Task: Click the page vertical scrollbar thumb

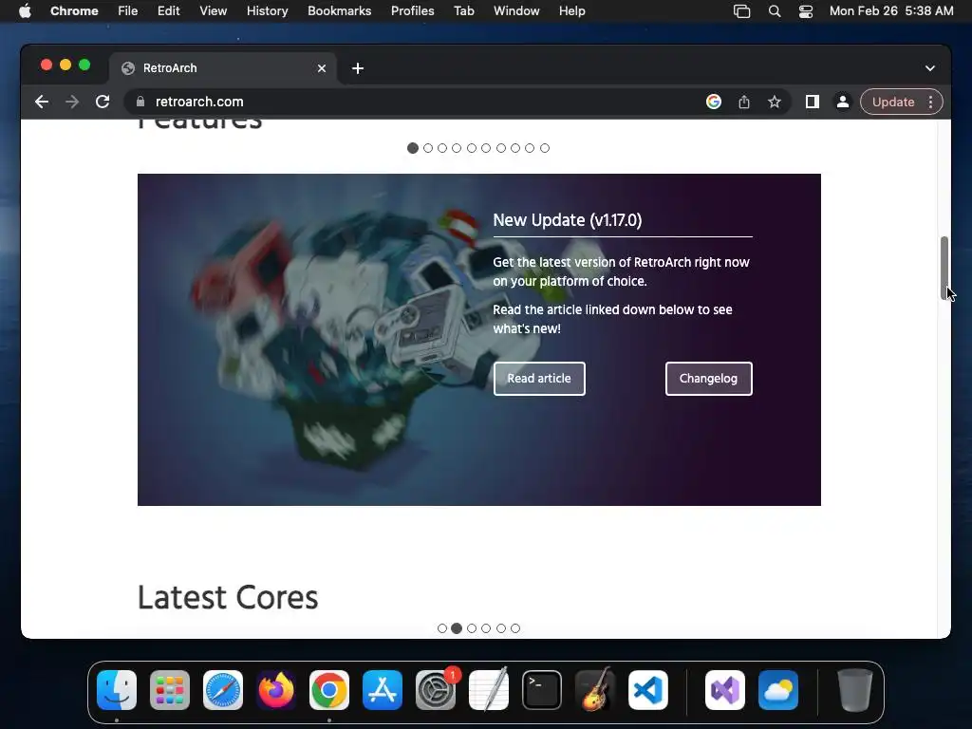Action: 944,268
